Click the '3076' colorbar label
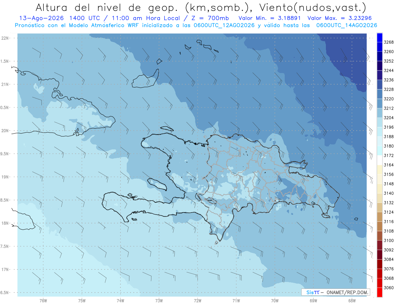Screen dimensions: 395x305 [389, 269]
